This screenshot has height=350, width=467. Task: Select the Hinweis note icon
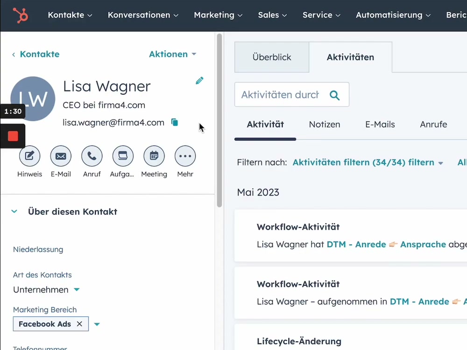(29, 156)
